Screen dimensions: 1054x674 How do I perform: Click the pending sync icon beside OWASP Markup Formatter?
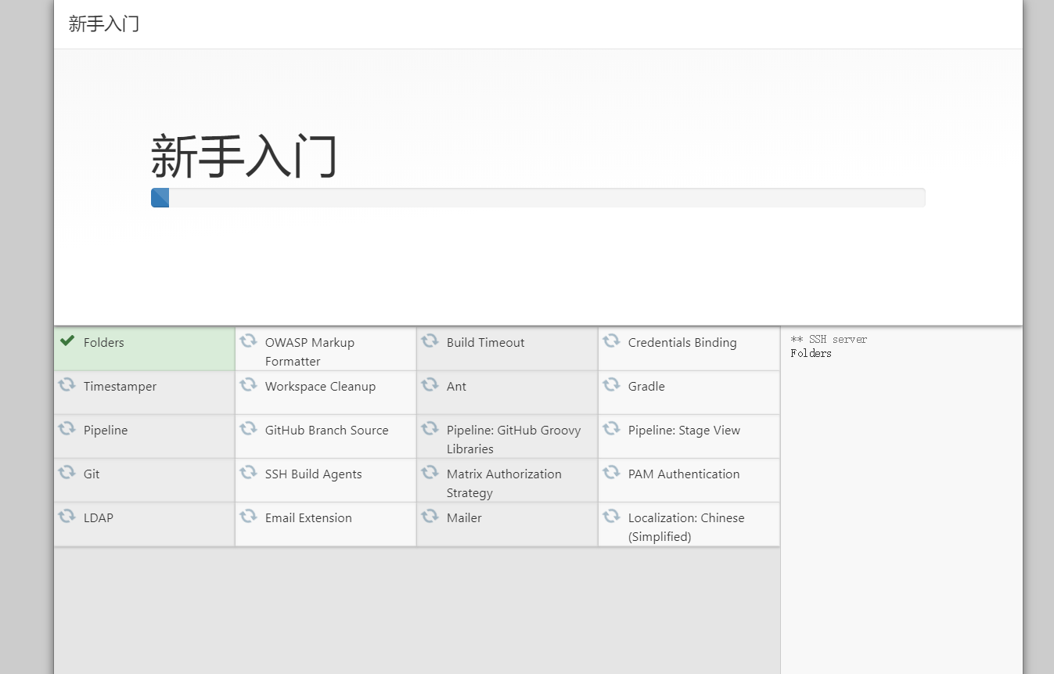click(x=248, y=341)
